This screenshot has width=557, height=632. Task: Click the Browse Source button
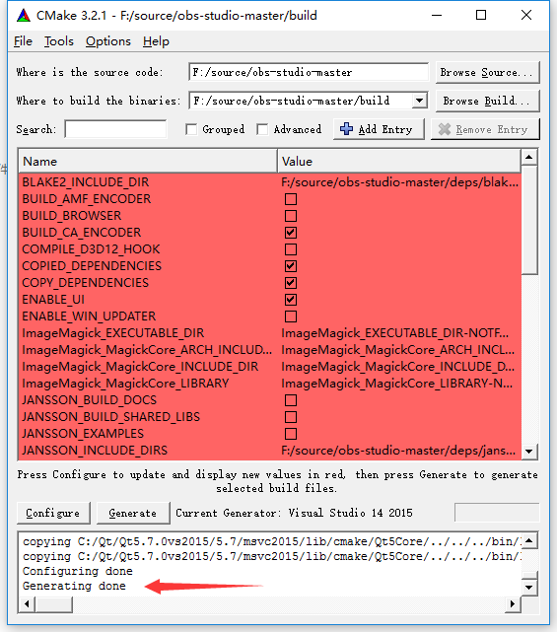(487, 73)
